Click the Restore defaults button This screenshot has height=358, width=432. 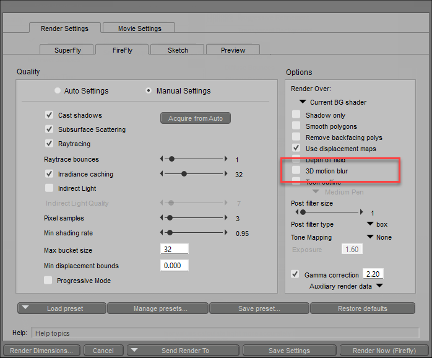click(362, 308)
